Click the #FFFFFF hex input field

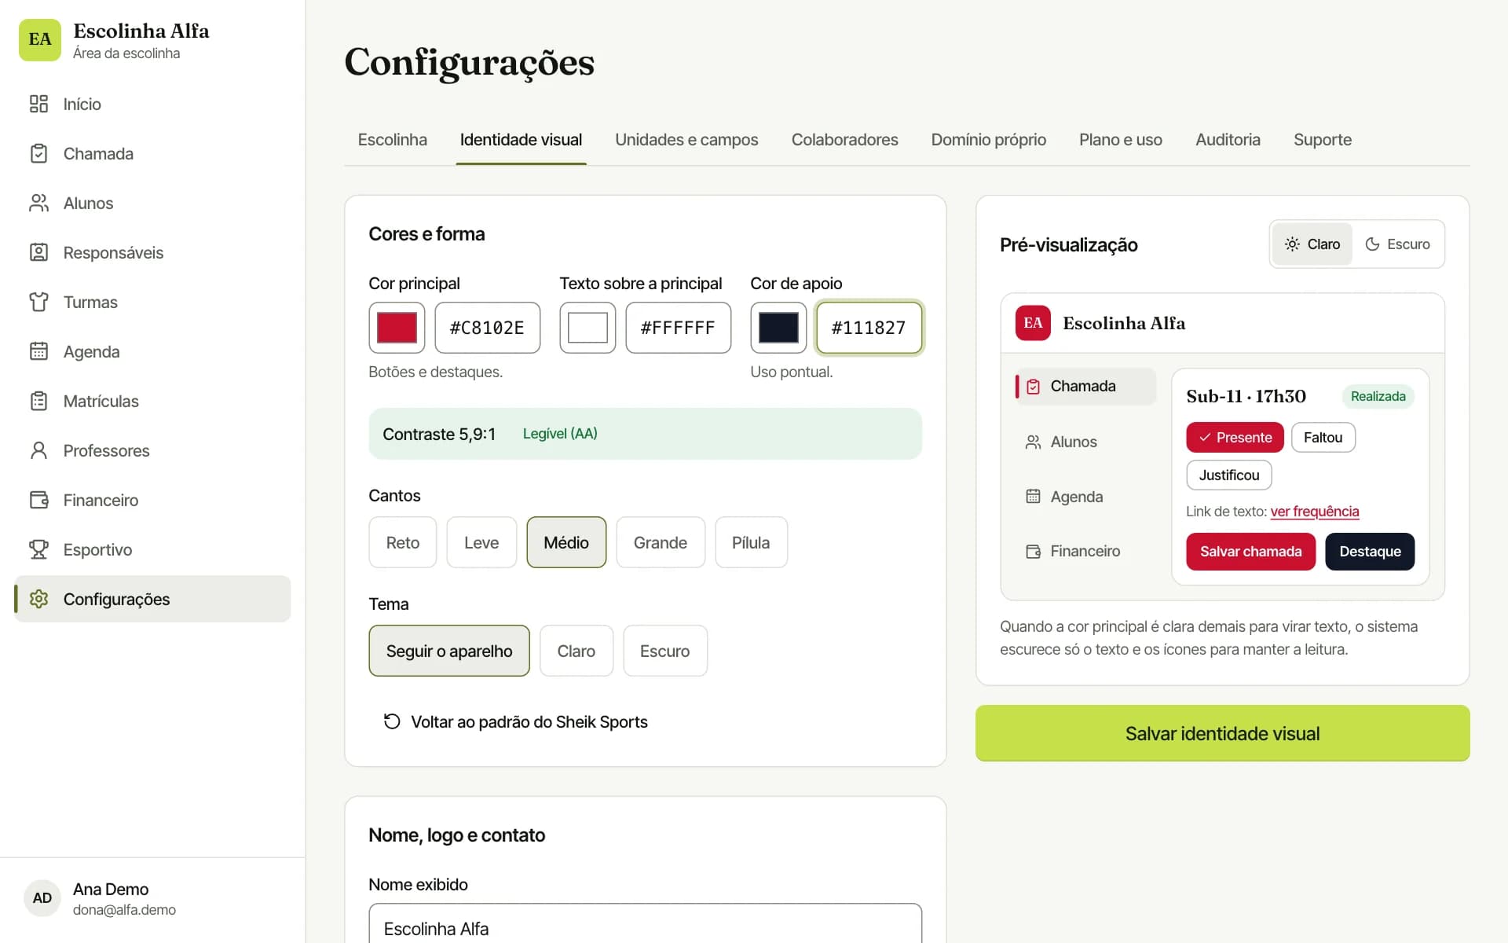tap(678, 328)
